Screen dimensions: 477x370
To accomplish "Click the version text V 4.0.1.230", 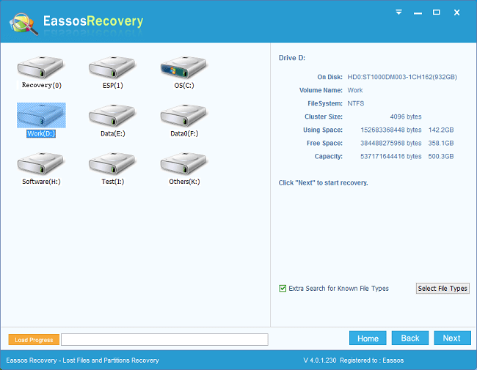I will 320,360.
